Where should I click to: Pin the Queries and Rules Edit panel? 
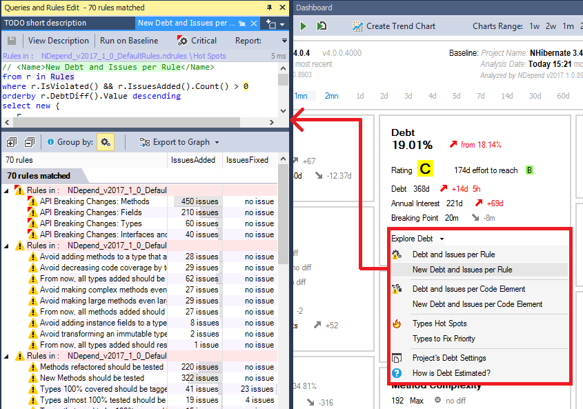click(x=269, y=8)
